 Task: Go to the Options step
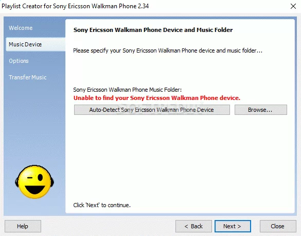[19, 61]
